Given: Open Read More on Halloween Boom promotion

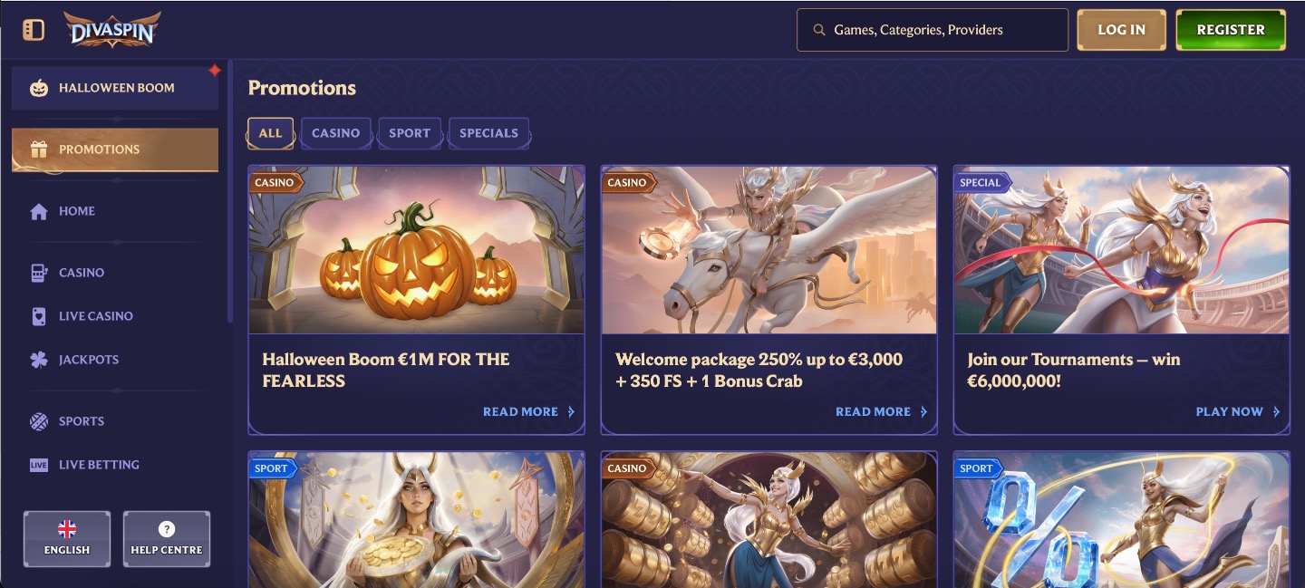Looking at the screenshot, I should 529,411.
